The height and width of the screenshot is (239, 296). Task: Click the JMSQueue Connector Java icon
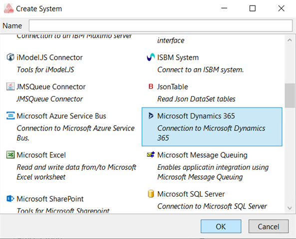(10, 87)
